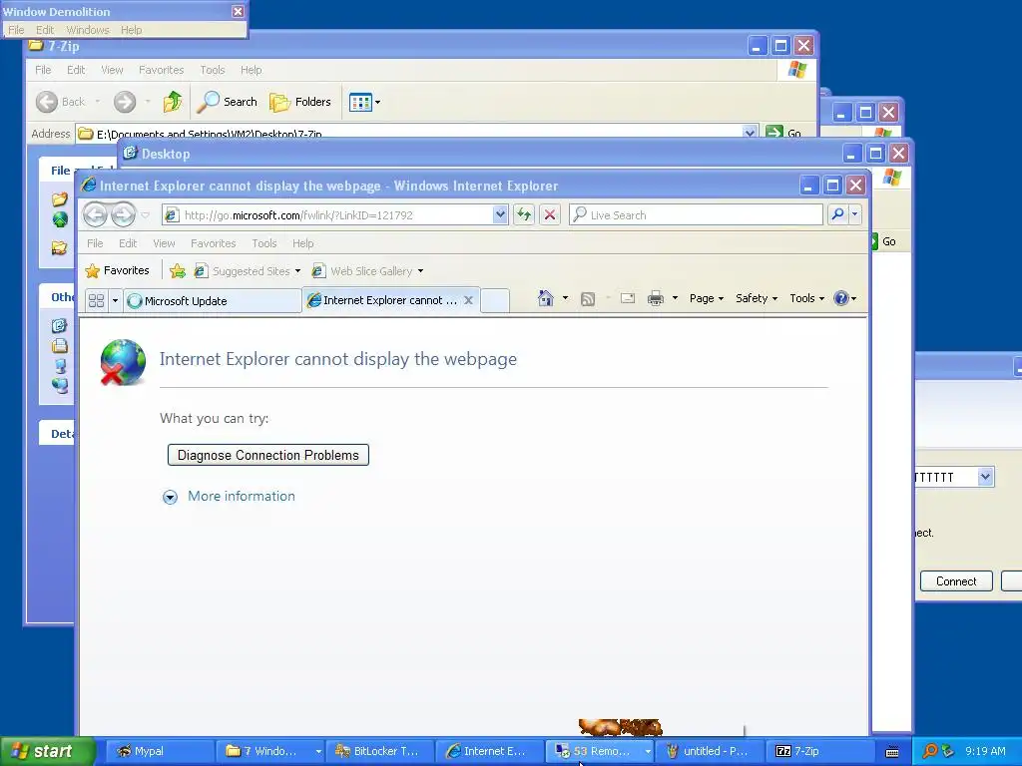This screenshot has height=766, width=1022.
Task: Open Quick Tabs grid icon
Action: [x=97, y=300]
